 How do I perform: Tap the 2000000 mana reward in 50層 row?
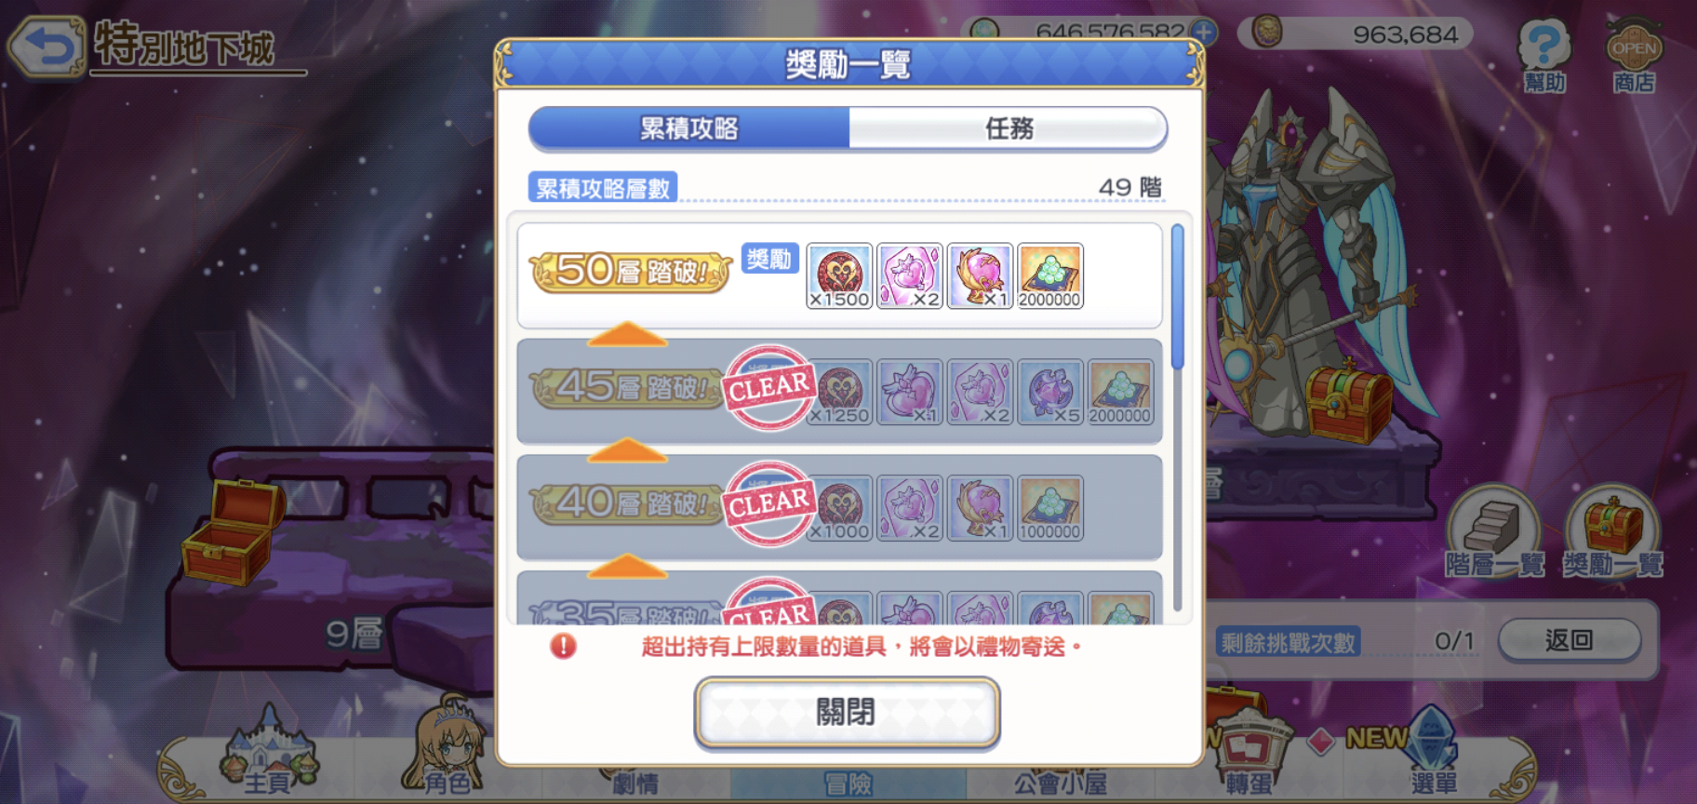(1050, 275)
